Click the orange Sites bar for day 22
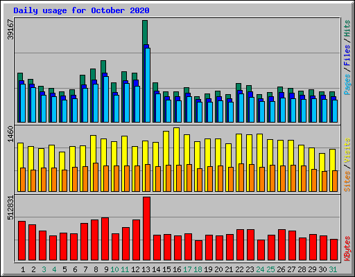Screen dimensions: 355x277 241,177
